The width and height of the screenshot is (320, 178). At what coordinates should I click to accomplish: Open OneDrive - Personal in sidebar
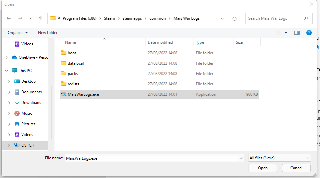(x=30, y=57)
